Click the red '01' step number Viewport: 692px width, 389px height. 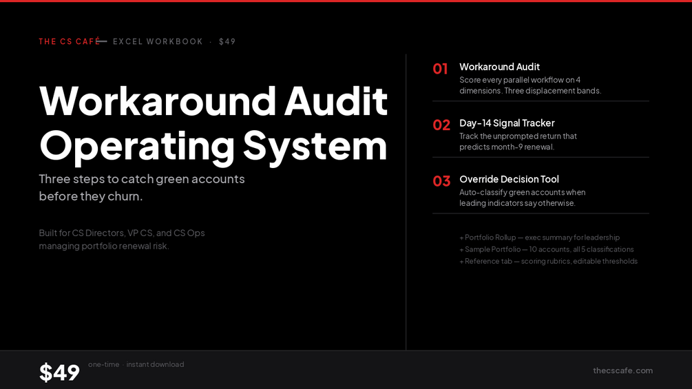(x=441, y=69)
